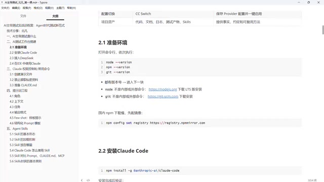Screen dimensions: 324x182
Task: Collapse sidebar with the left arrow icon
Action: 82,180
